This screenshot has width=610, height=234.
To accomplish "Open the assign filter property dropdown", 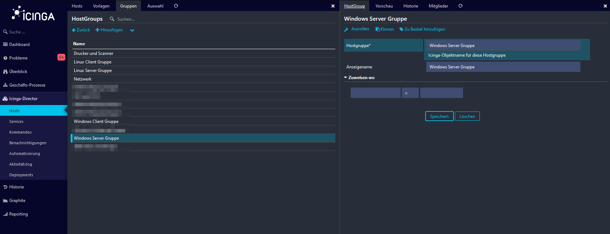I will tap(376, 93).
